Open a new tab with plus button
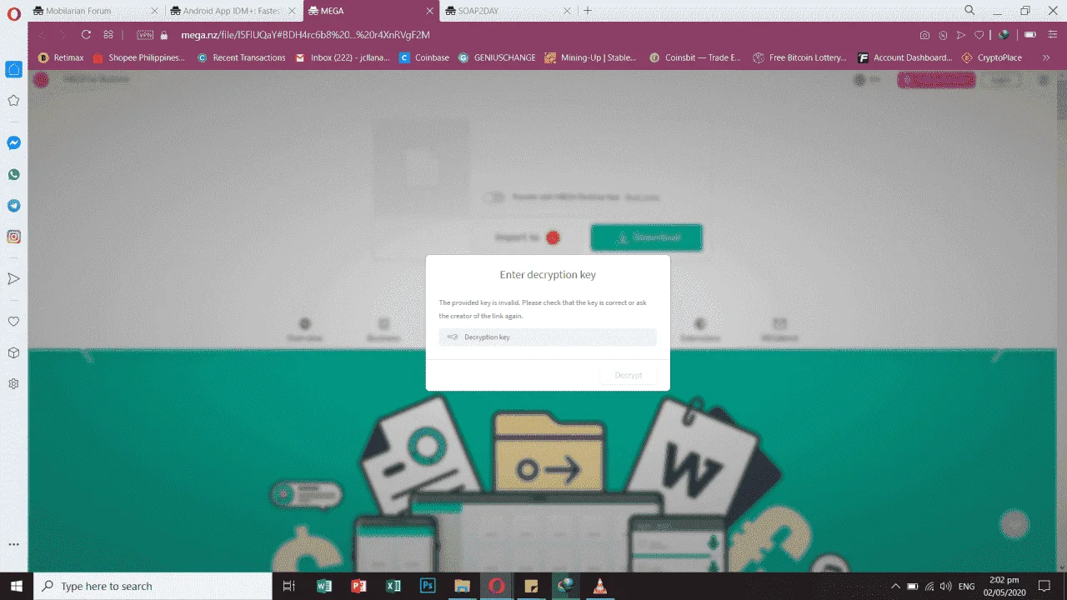This screenshot has height=600, width=1067. pos(588,11)
